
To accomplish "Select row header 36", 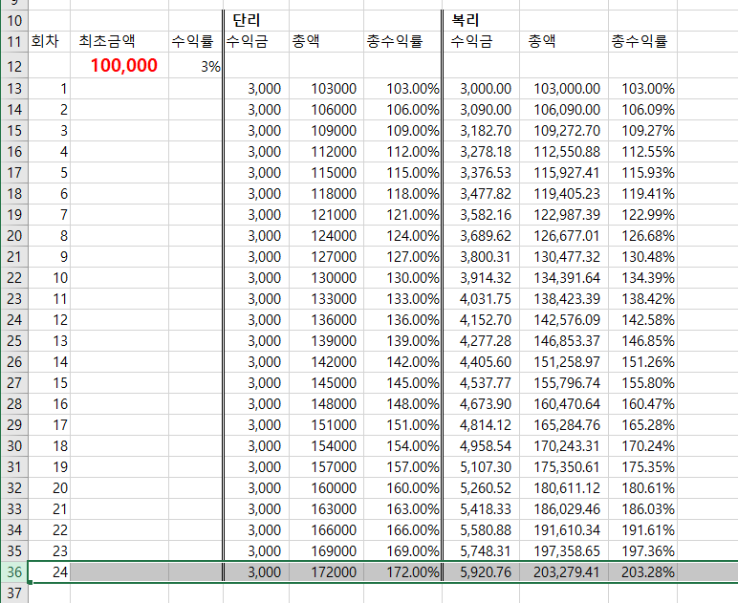I will (x=14, y=572).
